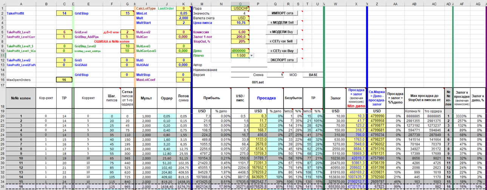The width and height of the screenshot is (487, 190).
Task: Select the StopOut percent cell 20%
Action: [240, 41]
